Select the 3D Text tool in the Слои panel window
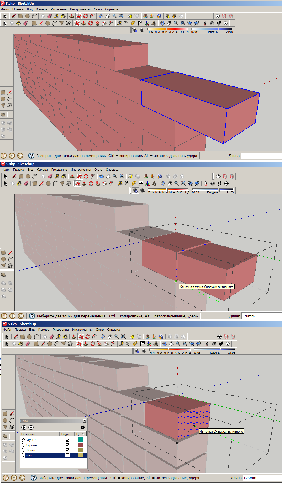 point(156,344)
